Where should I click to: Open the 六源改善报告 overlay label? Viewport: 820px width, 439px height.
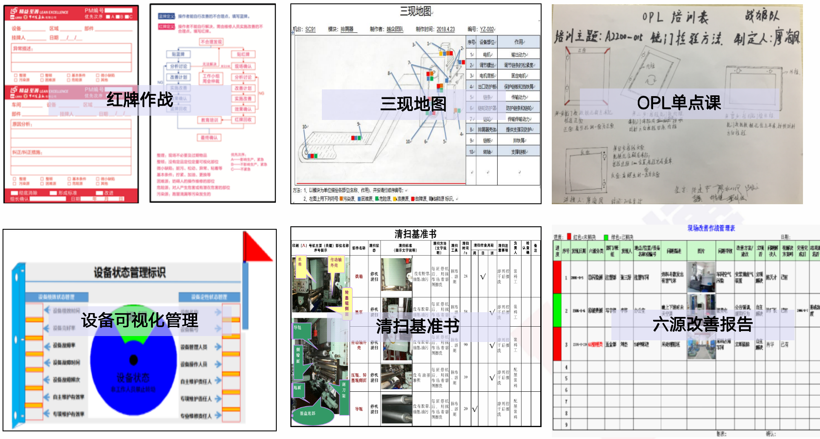702,325
